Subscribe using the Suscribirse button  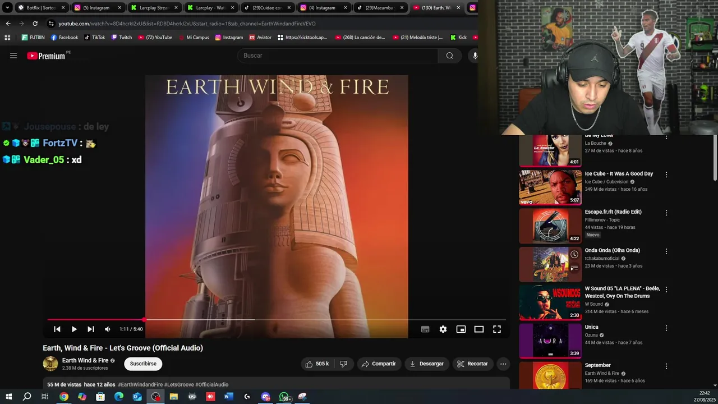pos(143,364)
